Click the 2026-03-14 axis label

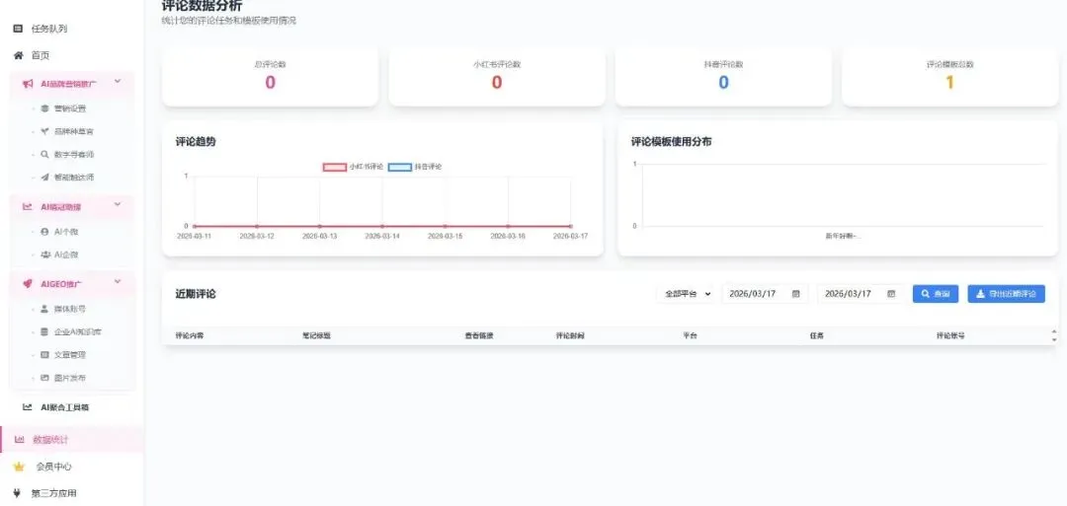pos(382,237)
